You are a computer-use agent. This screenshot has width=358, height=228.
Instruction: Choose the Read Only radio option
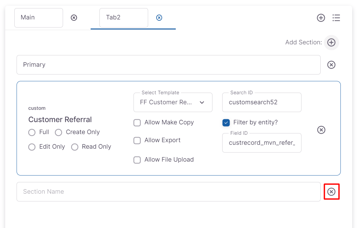pyautogui.click(x=75, y=147)
